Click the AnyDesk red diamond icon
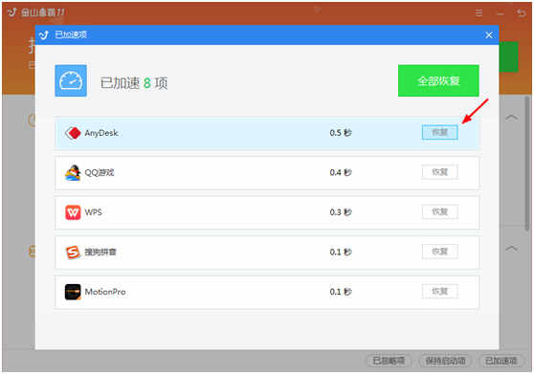Image resolution: width=534 pixels, height=374 pixels. point(73,133)
